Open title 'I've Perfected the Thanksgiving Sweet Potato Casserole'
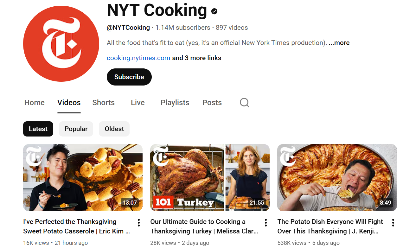Image resolution: width=403 pixels, height=248 pixels. 77,226
